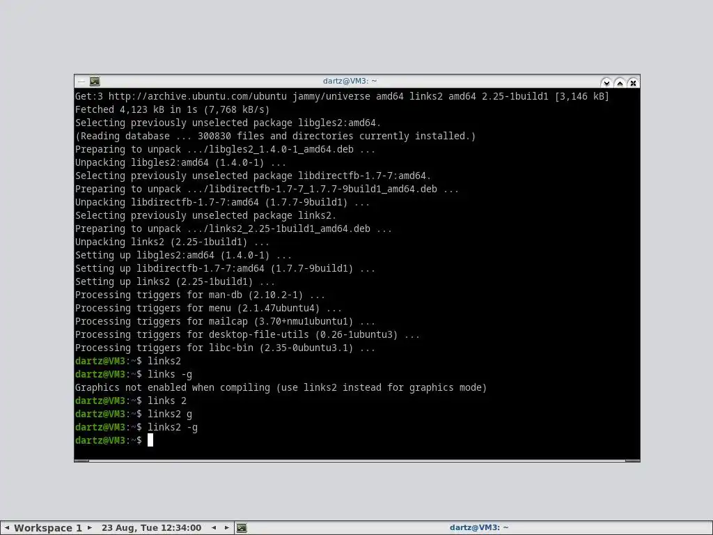Click 'Preparing to unpack .../links2_2.25-1build1_amd64.deb' line
This screenshot has height=535, width=713.
(x=233, y=228)
